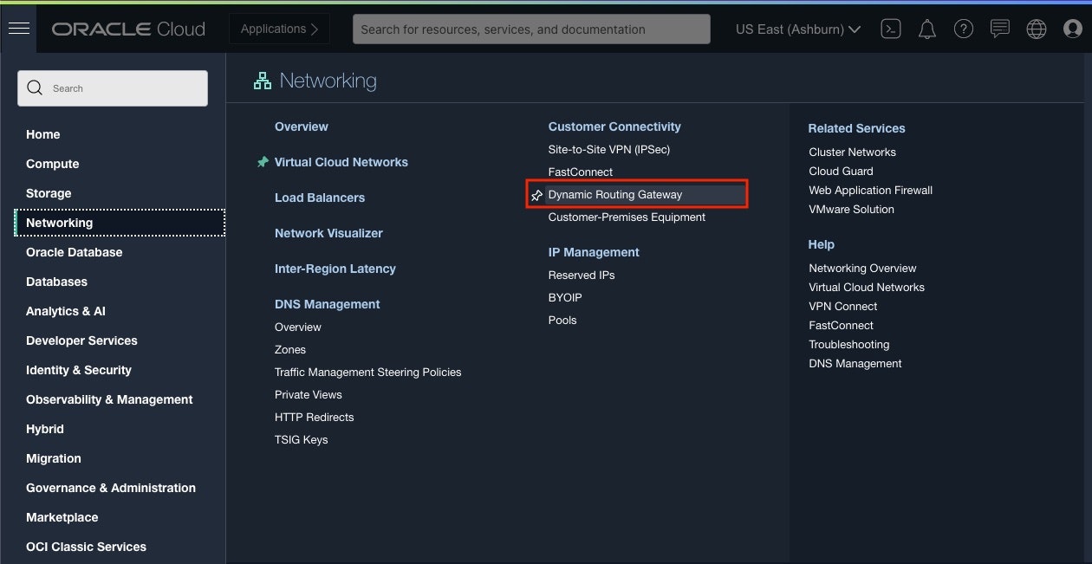
Task: Open FastConnect help link
Action: 842,325
